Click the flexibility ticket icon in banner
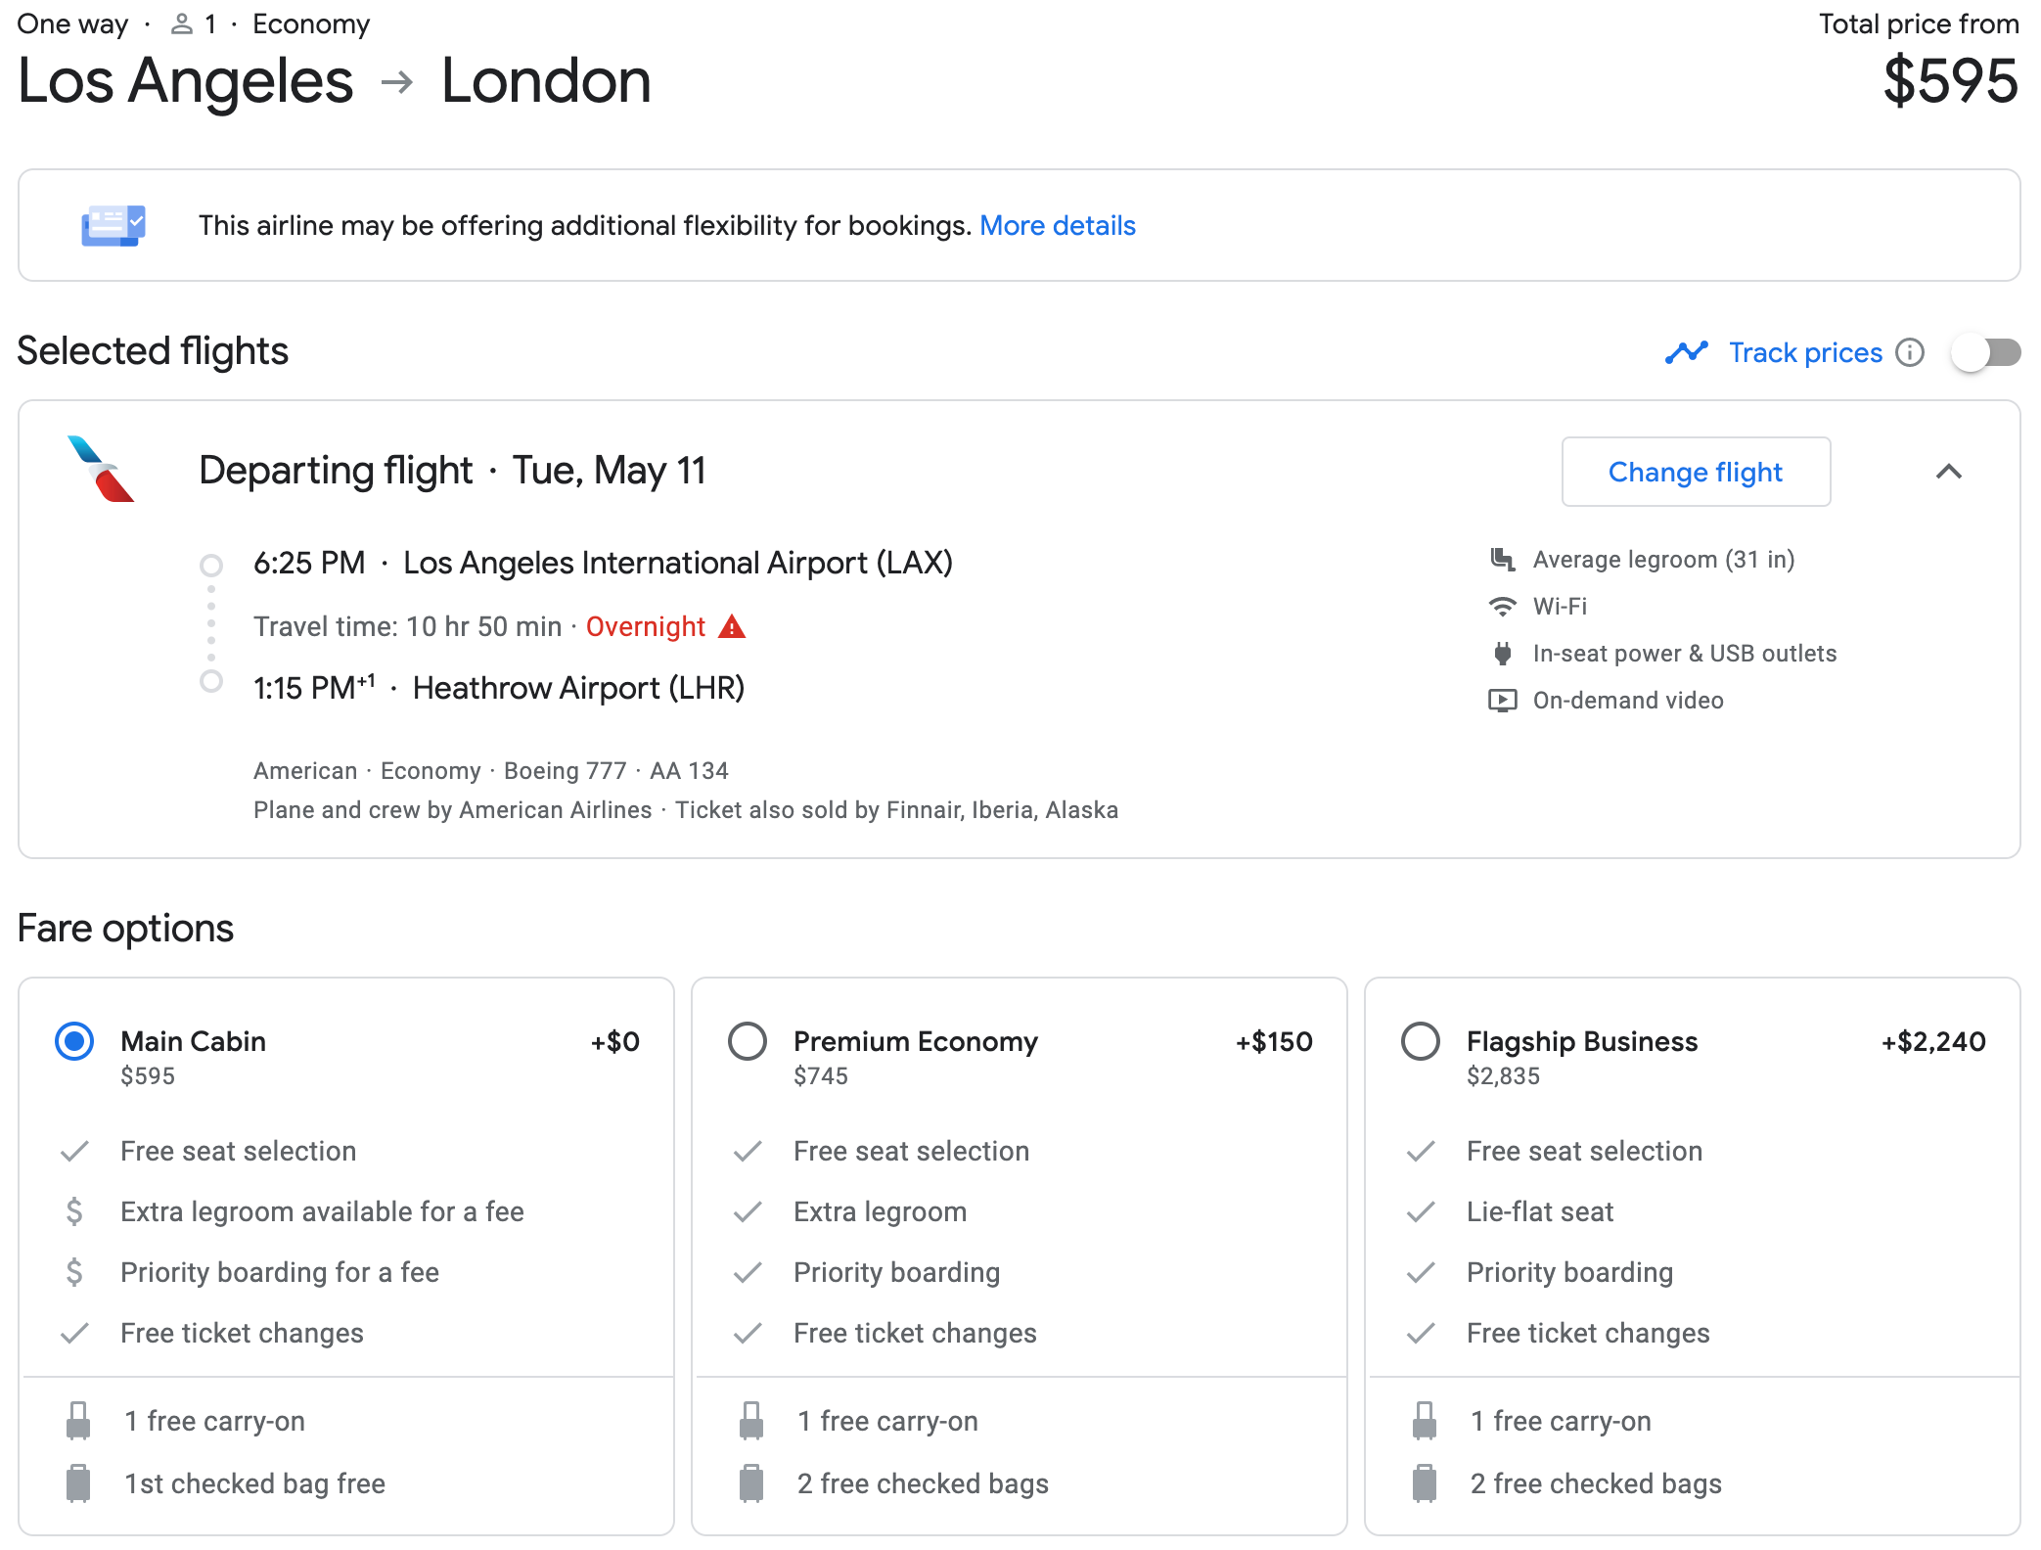Image resolution: width=2041 pixels, height=1550 pixels. [x=113, y=226]
